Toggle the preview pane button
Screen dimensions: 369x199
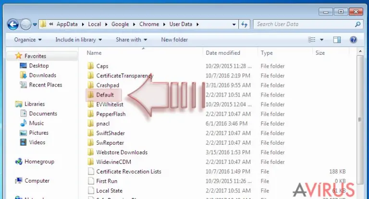tap(337, 40)
